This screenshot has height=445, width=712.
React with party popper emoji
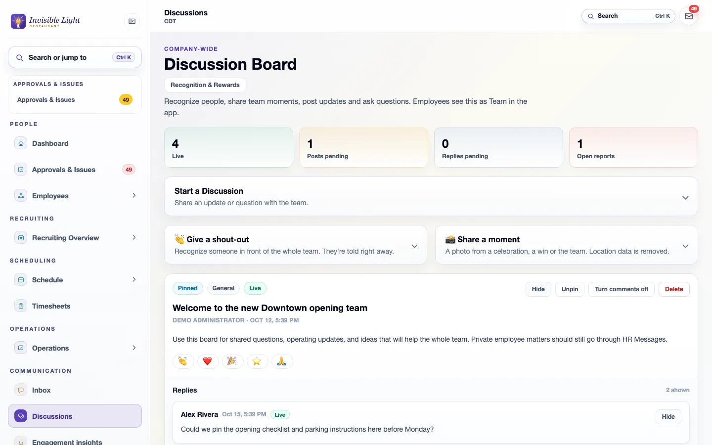coord(232,361)
